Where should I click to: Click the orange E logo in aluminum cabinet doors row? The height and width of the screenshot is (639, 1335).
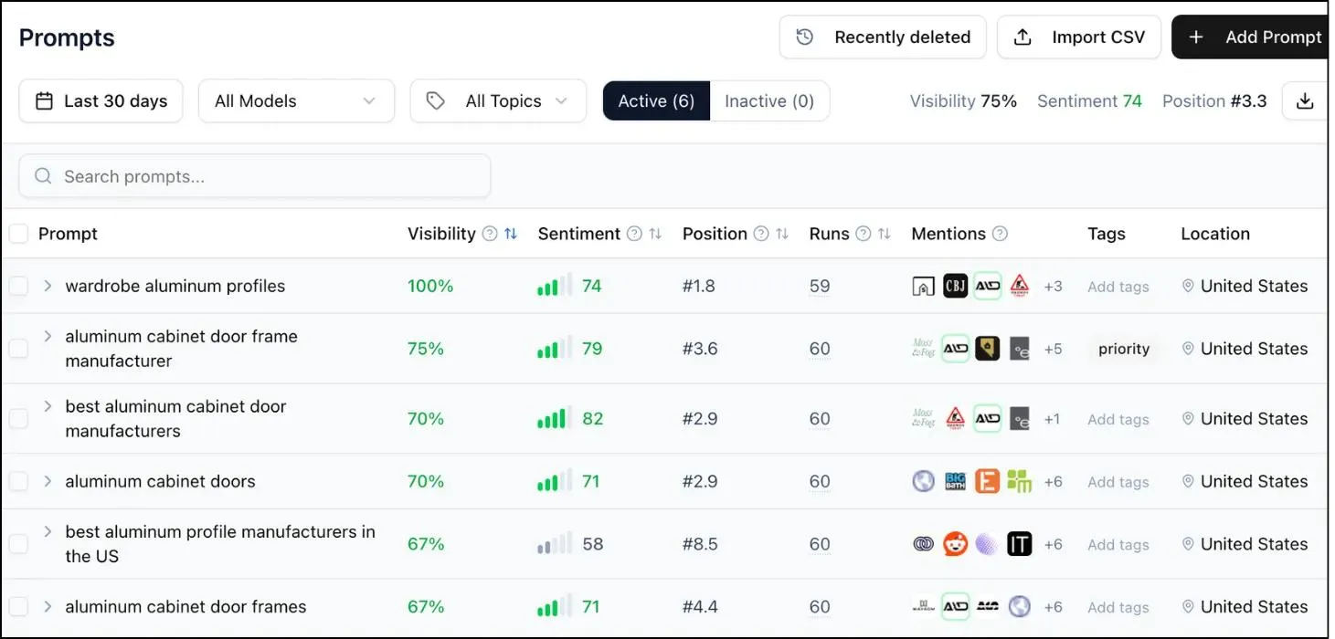click(987, 481)
